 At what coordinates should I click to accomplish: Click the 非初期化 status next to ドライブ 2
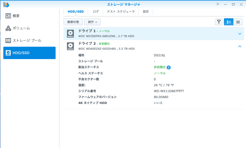click(104, 44)
